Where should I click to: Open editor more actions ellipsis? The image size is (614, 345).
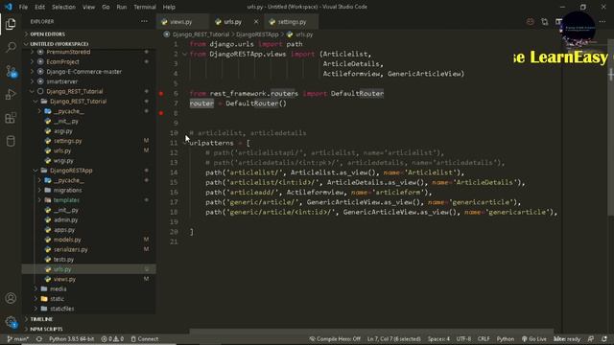(602, 22)
